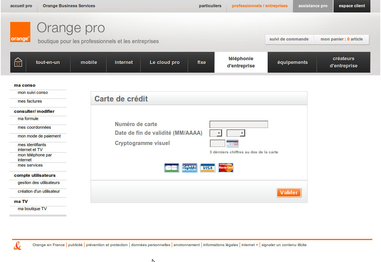Image resolution: width=381 pixels, height=262 pixels.
Task: Open Le cloud pro menu
Action: (165, 62)
